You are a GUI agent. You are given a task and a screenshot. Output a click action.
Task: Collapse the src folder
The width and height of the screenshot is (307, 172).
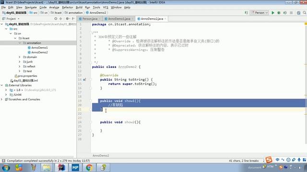pos(6,29)
